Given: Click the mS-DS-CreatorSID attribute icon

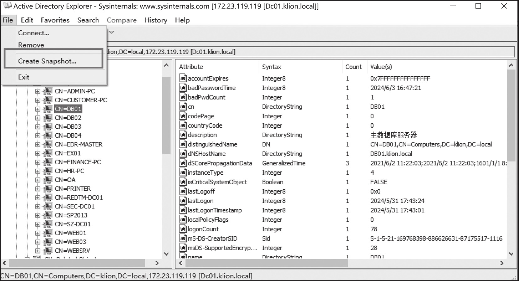Looking at the screenshot, I should (183, 238).
